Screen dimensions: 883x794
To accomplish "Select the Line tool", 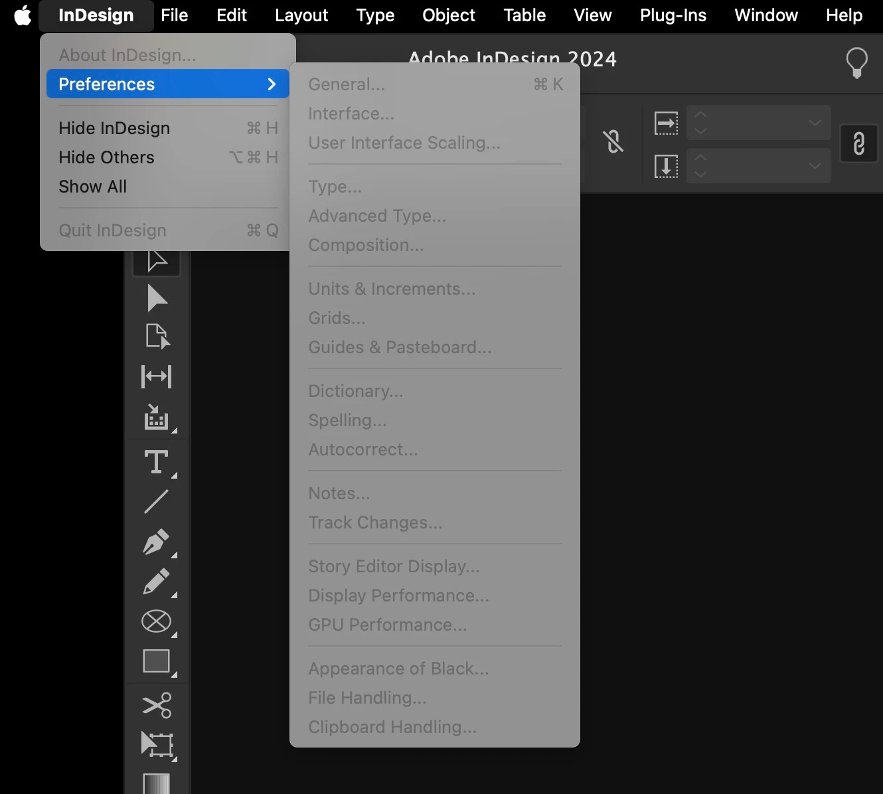I will (x=157, y=501).
